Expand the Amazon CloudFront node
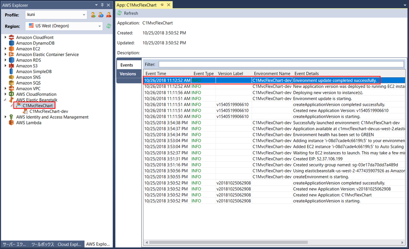 coord(5,38)
